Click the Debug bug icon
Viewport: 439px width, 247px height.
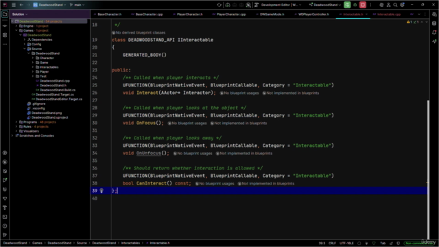(x=355, y=5)
